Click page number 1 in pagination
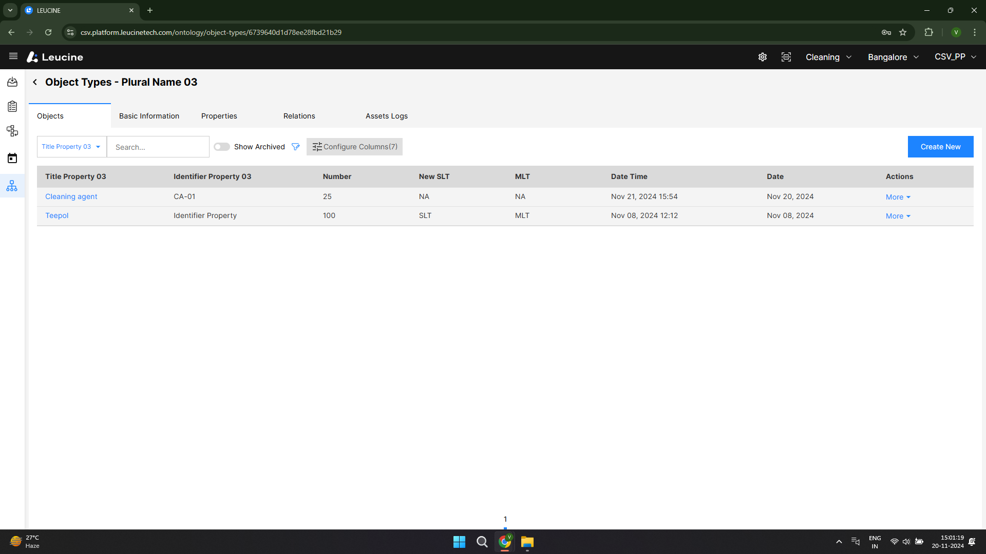The height and width of the screenshot is (554, 986). [505, 519]
